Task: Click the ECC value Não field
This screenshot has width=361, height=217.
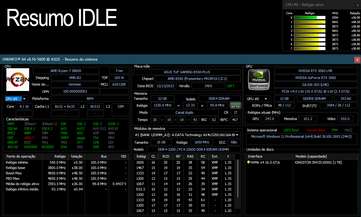Action: [234, 142]
